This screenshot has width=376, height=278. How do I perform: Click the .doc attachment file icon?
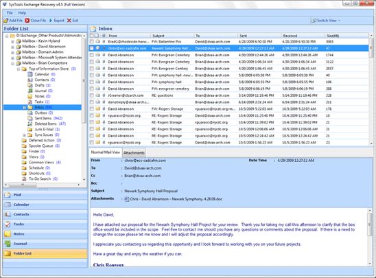[127, 199]
